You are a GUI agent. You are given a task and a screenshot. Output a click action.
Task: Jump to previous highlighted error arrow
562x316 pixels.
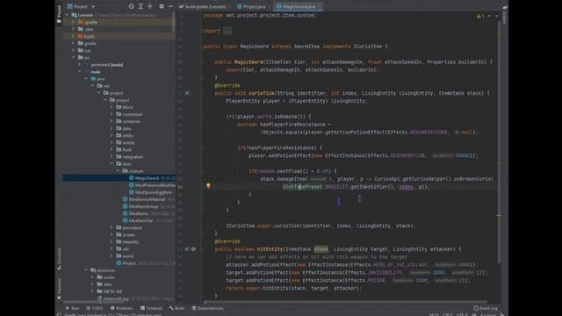click(x=489, y=16)
